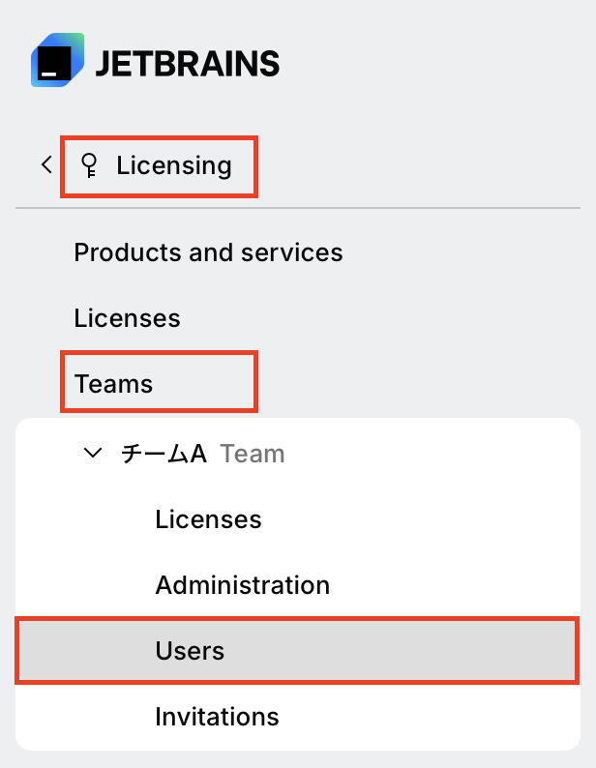Open Licenses under チームA
The image size is (596, 768).
[x=208, y=519]
